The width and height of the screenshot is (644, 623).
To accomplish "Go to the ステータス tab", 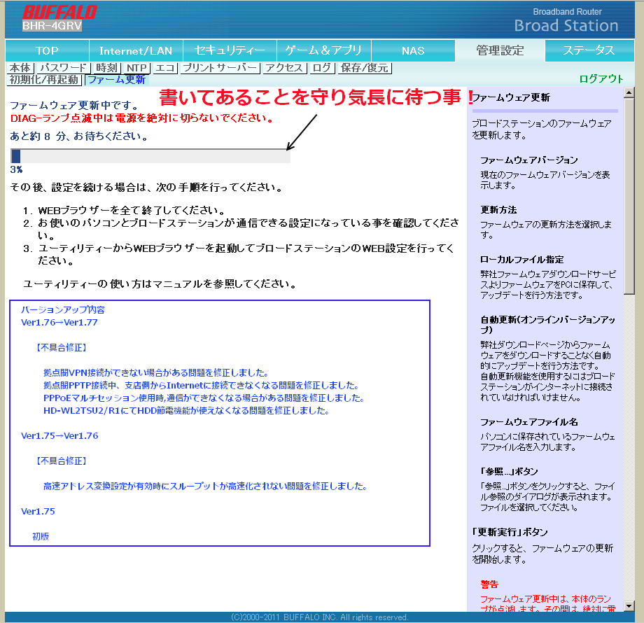I will (589, 50).
